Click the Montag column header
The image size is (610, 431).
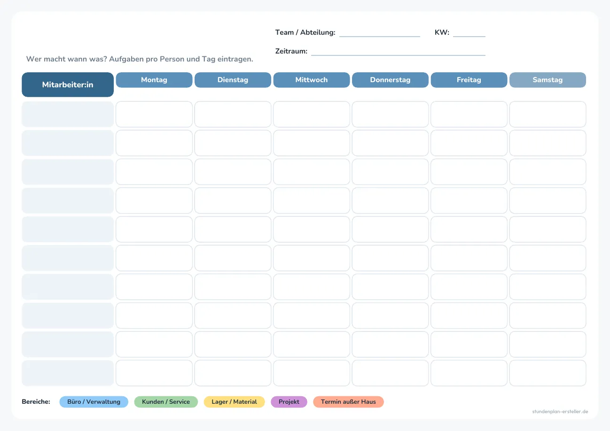pos(154,80)
